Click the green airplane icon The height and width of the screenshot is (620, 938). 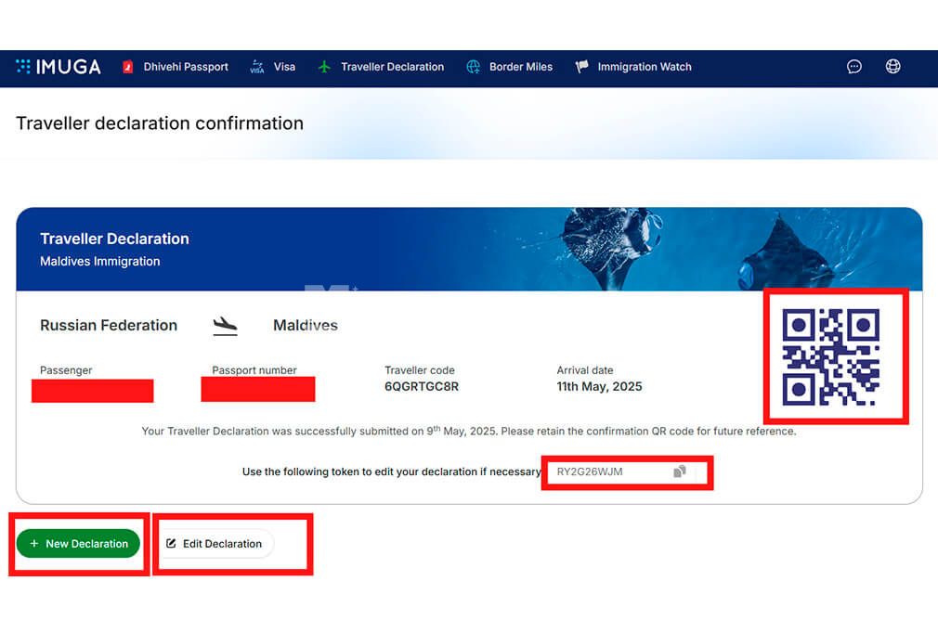point(324,67)
